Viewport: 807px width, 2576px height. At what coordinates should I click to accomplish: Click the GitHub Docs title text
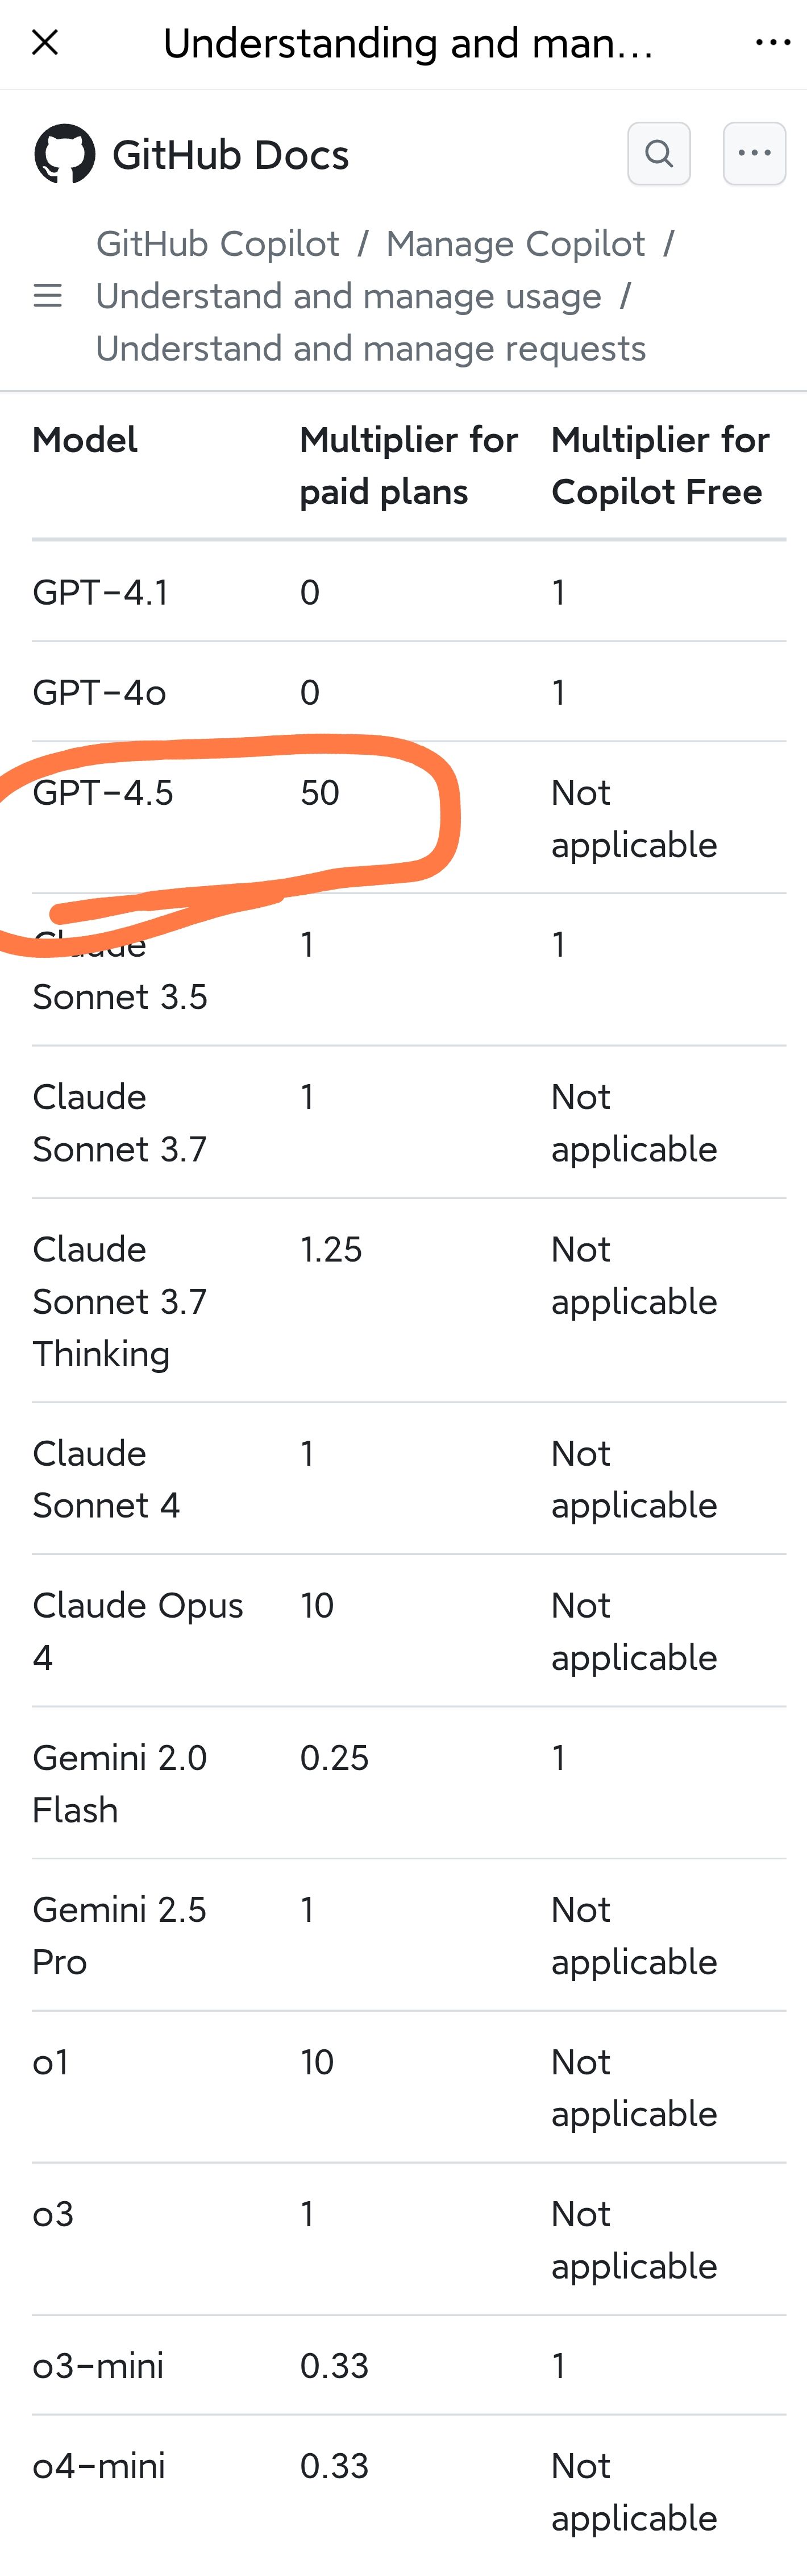pos(231,155)
